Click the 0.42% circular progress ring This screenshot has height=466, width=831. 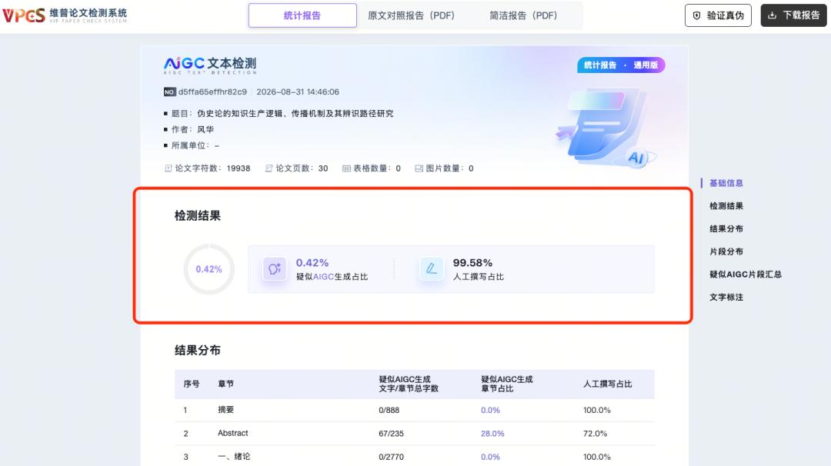click(209, 269)
